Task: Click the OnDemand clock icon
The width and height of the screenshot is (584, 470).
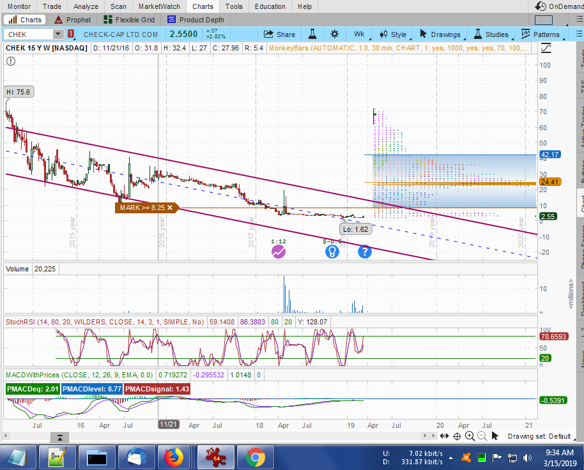Action: [541, 6]
